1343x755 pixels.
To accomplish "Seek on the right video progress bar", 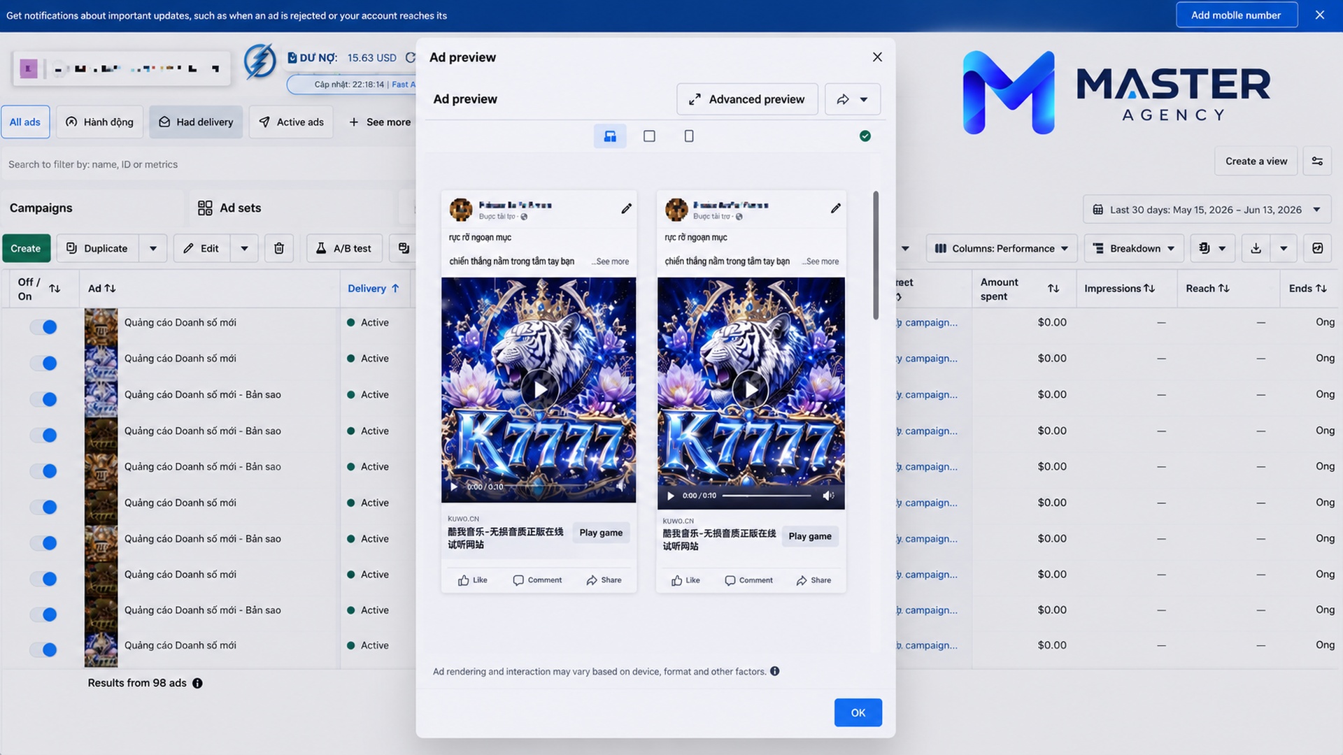I will [767, 496].
